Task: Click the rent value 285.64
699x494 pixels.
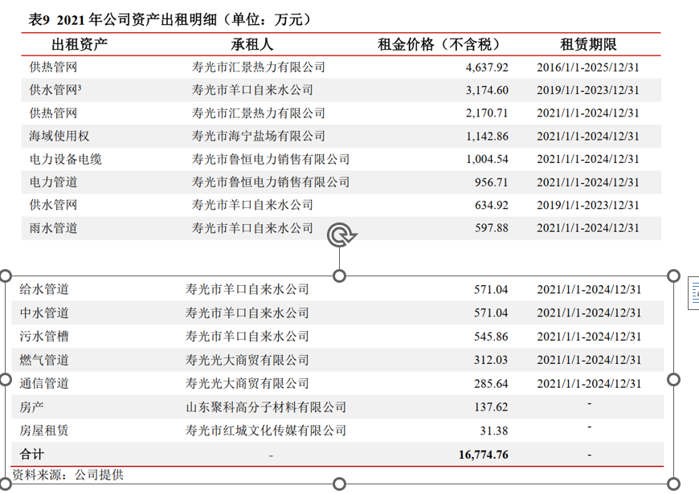Action: [491, 383]
